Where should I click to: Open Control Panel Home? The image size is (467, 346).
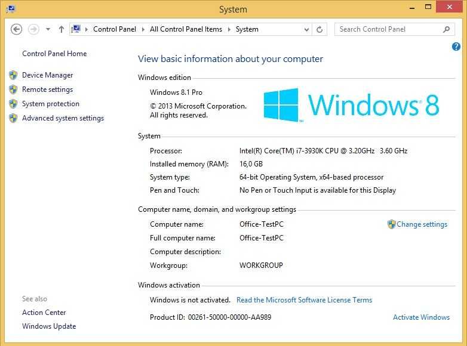coord(54,54)
